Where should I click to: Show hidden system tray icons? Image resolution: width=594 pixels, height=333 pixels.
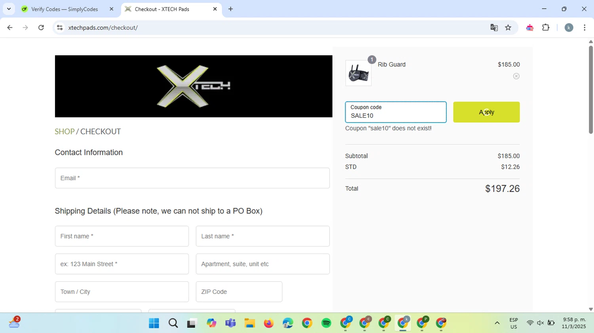[x=497, y=323]
